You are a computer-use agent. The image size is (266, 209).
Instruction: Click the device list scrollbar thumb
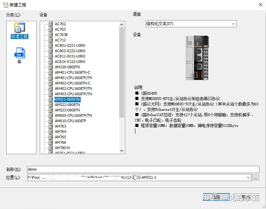click(x=122, y=73)
